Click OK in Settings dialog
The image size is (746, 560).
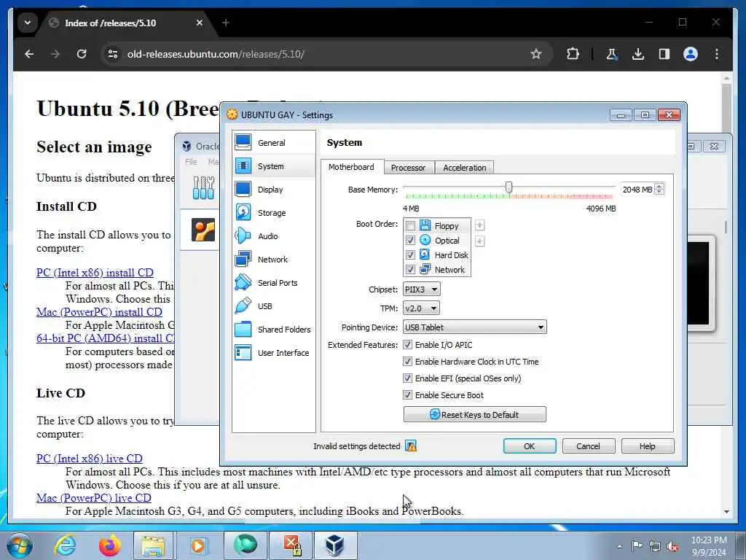point(530,446)
